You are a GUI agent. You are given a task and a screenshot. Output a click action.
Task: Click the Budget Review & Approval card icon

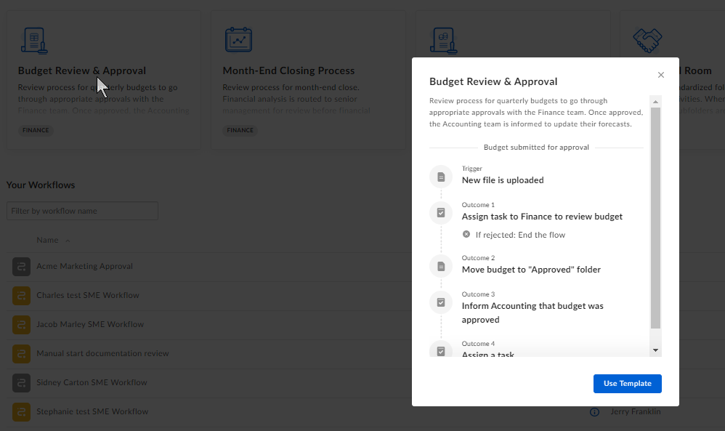34,41
